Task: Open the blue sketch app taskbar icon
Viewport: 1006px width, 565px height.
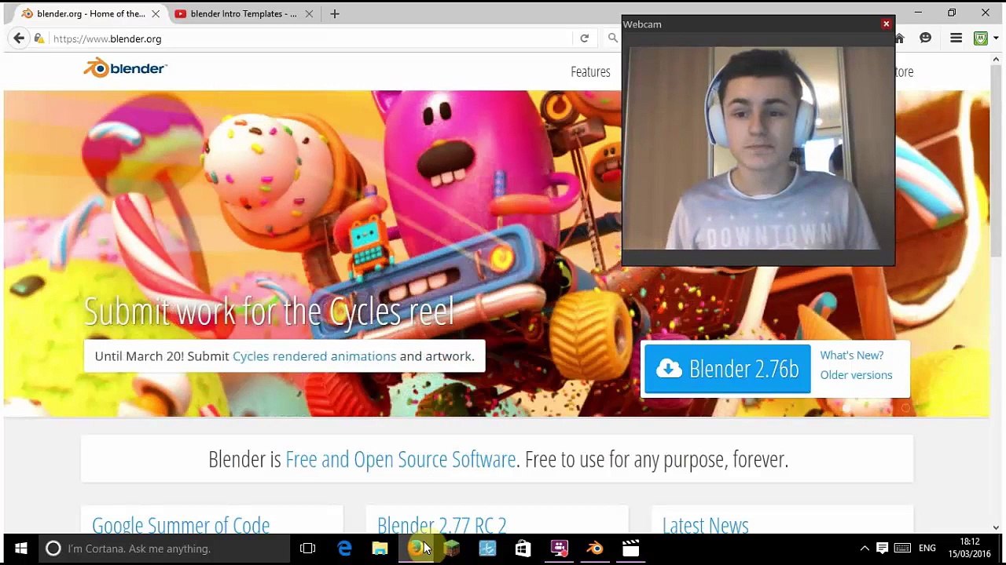Action: pyautogui.click(x=487, y=549)
